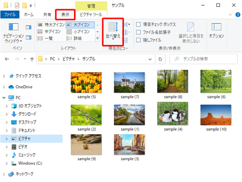This screenshot has height=182, width=242.
Task: Select sample (10) desert thumbnail
Action: [x=216, y=115]
